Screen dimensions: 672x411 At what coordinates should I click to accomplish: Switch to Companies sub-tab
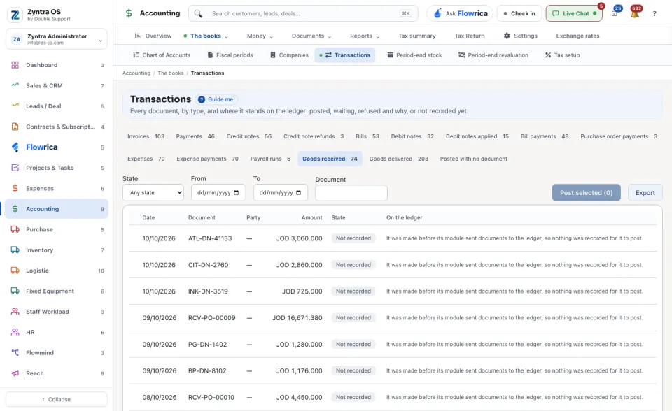click(x=289, y=55)
